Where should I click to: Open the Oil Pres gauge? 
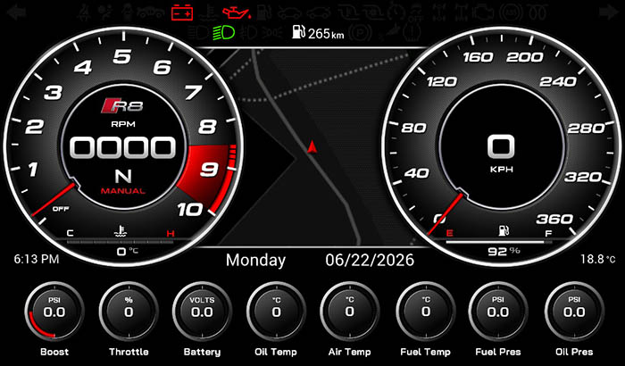pos(574,311)
